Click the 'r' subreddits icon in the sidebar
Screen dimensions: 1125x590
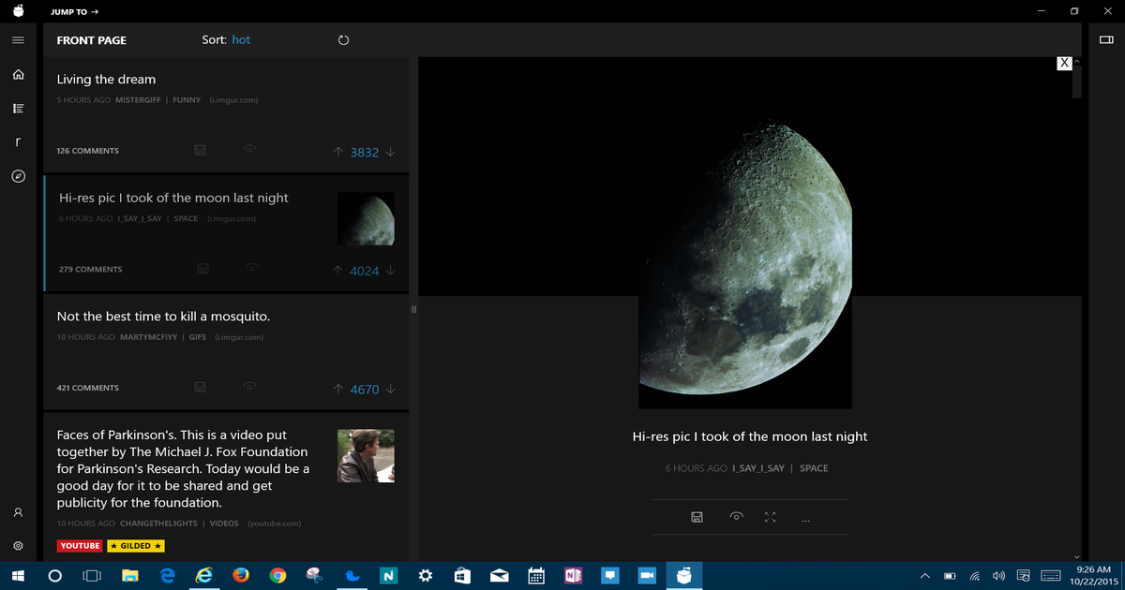(x=18, y=141)
